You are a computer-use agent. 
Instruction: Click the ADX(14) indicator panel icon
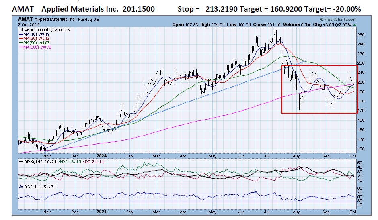[x=21, y=161]
